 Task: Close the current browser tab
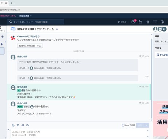6,3
